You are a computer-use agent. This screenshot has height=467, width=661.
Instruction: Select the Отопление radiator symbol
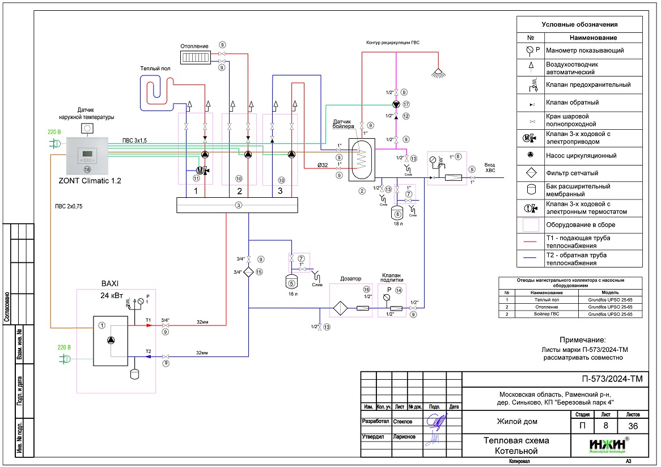tap(195, 57)
